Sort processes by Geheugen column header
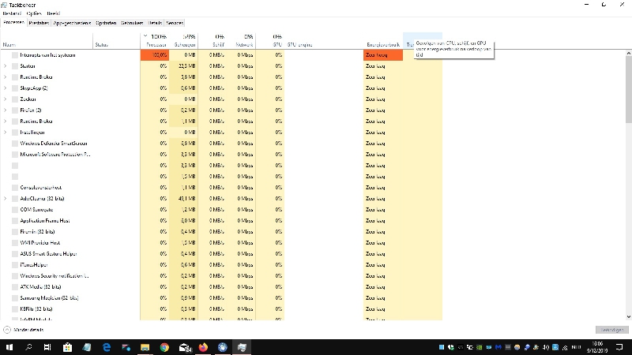This screenshot has height=355, width=632. [185, 41]
